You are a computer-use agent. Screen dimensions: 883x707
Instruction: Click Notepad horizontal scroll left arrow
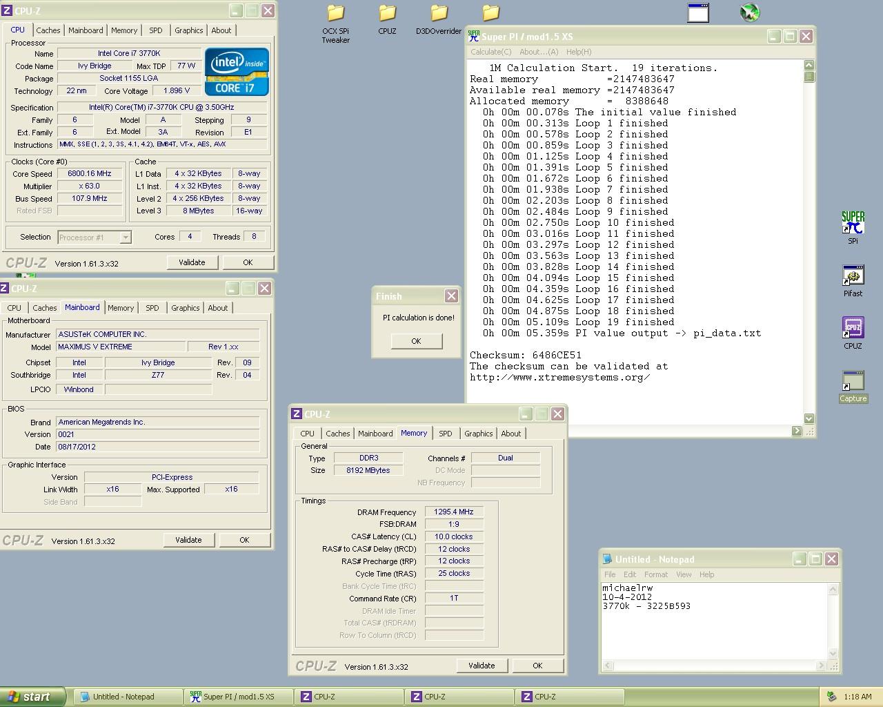pyautogui.click(x=608, y=666)
